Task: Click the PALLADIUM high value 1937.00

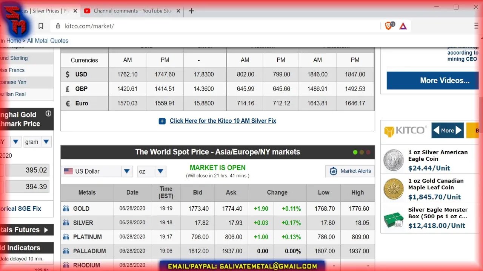Action: [358, 251]
